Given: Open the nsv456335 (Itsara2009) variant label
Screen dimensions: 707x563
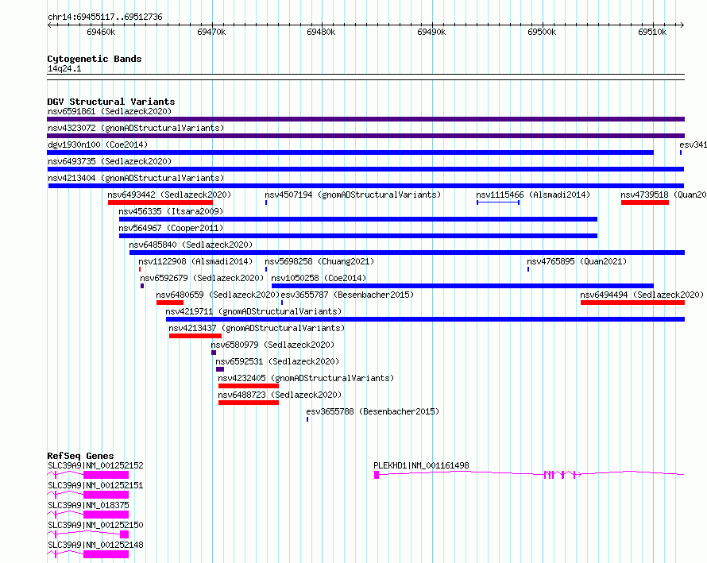Looking at the screenshot, I should [x=171, y=211].
